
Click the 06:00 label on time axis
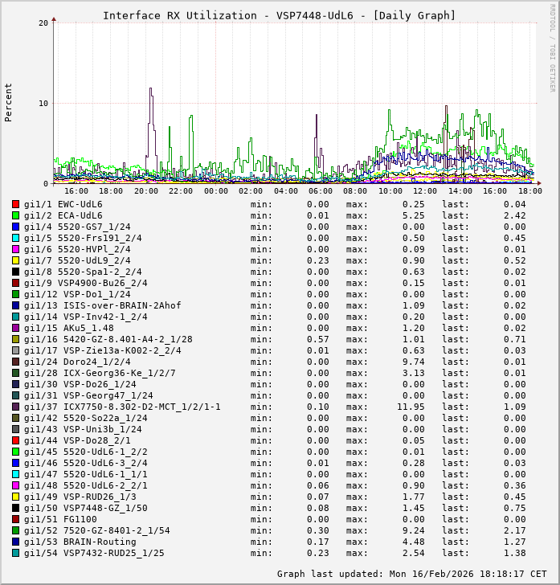[x=321, y=191]
